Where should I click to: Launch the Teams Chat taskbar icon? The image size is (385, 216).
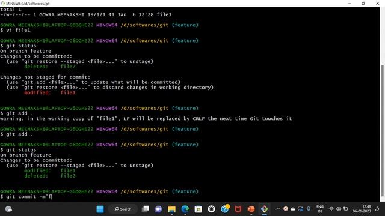pos(158,209)
